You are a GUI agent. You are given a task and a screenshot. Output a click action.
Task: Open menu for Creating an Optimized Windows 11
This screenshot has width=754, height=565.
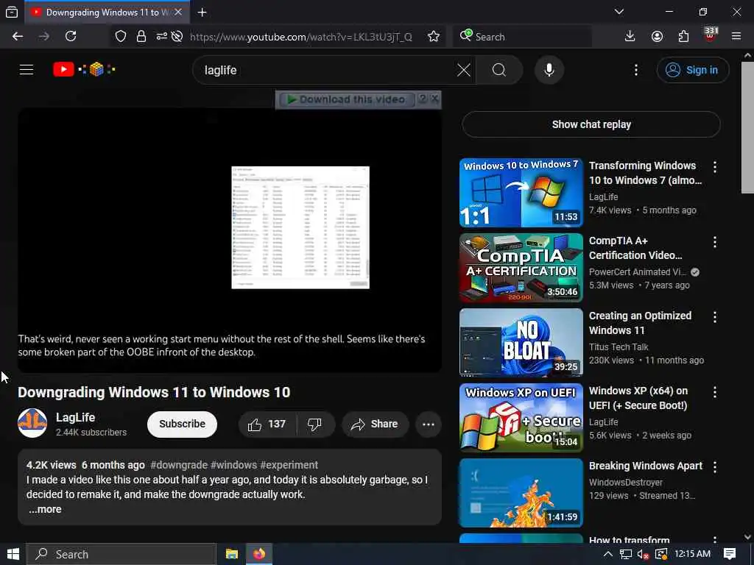(x=715, y=317)
